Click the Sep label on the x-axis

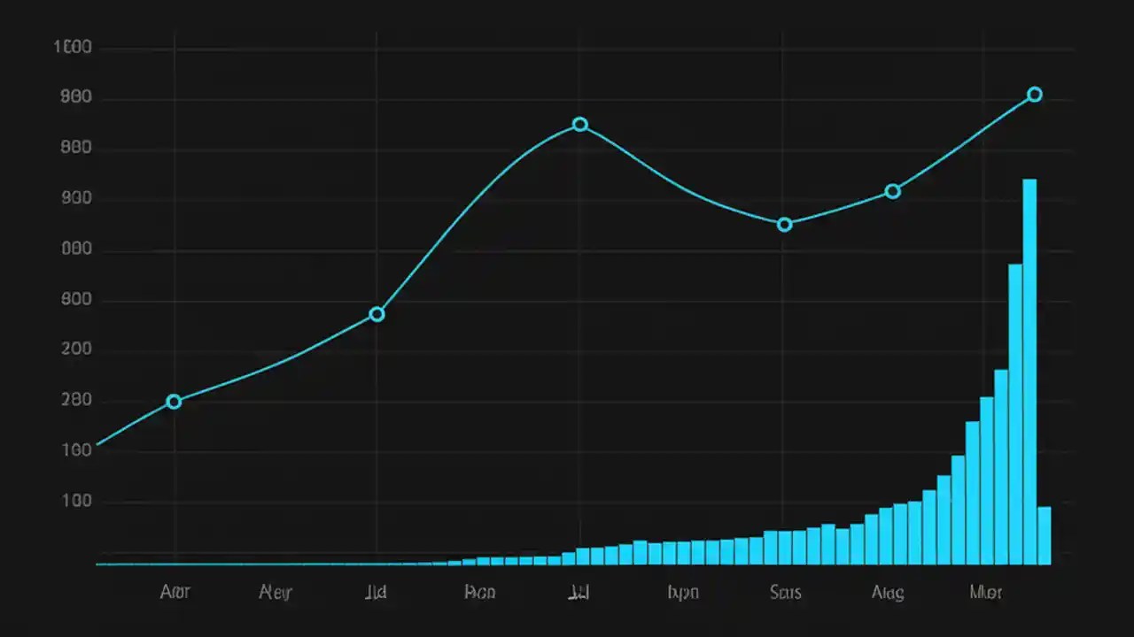click(x=785, y=592)
